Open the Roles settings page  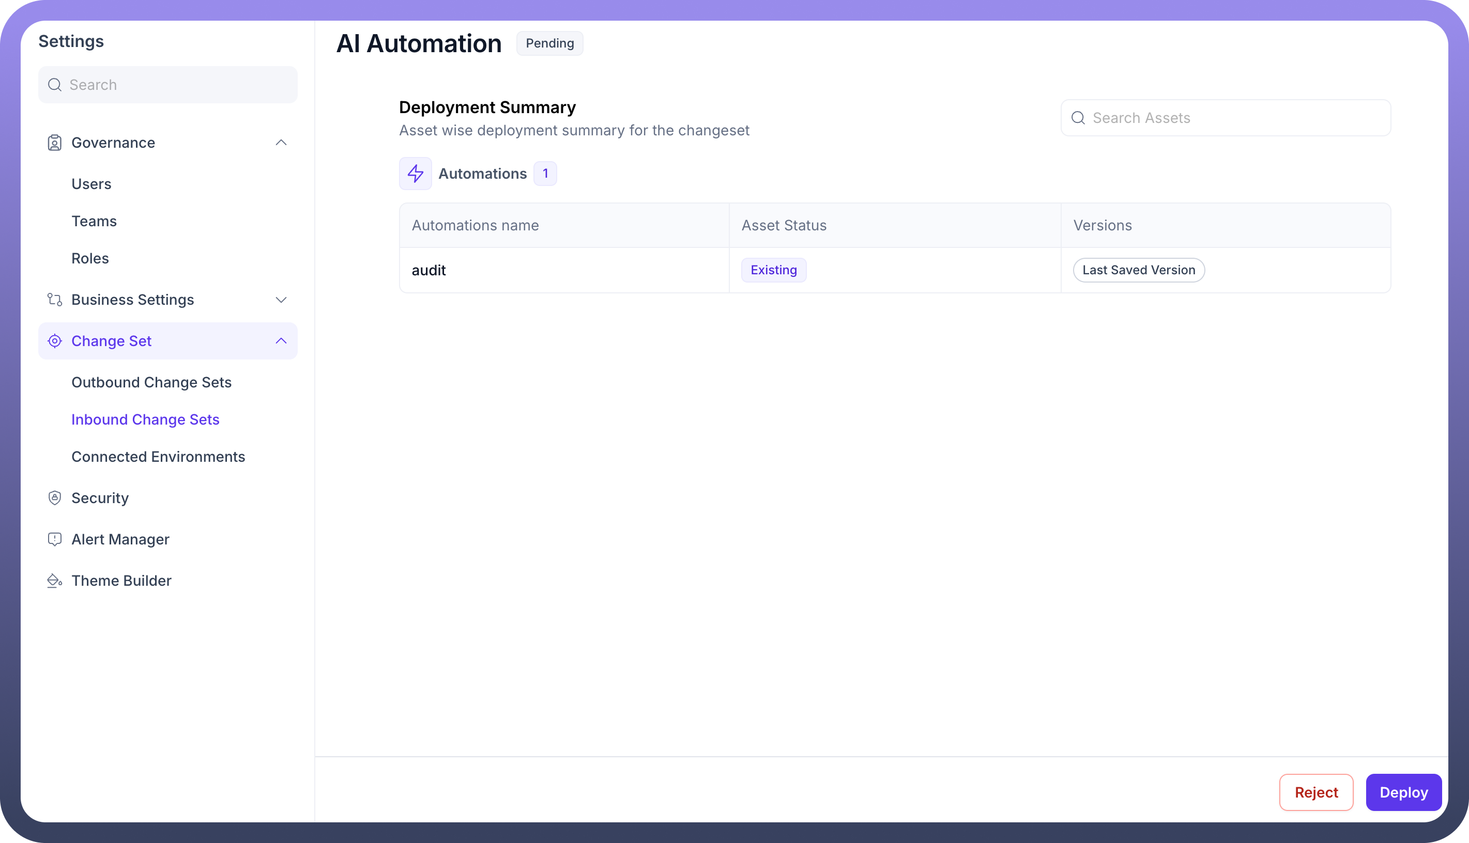tap(90, 258)
